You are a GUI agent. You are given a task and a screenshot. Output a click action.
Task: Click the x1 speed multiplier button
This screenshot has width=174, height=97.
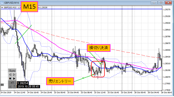pyautogui.click(x=12, y=83)
